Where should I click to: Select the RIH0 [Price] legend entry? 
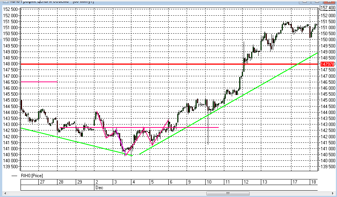click(x=32, y=176)
